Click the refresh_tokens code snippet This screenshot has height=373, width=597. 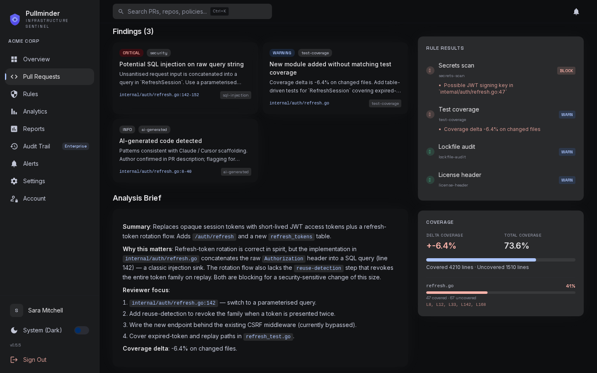click(291, 237)
